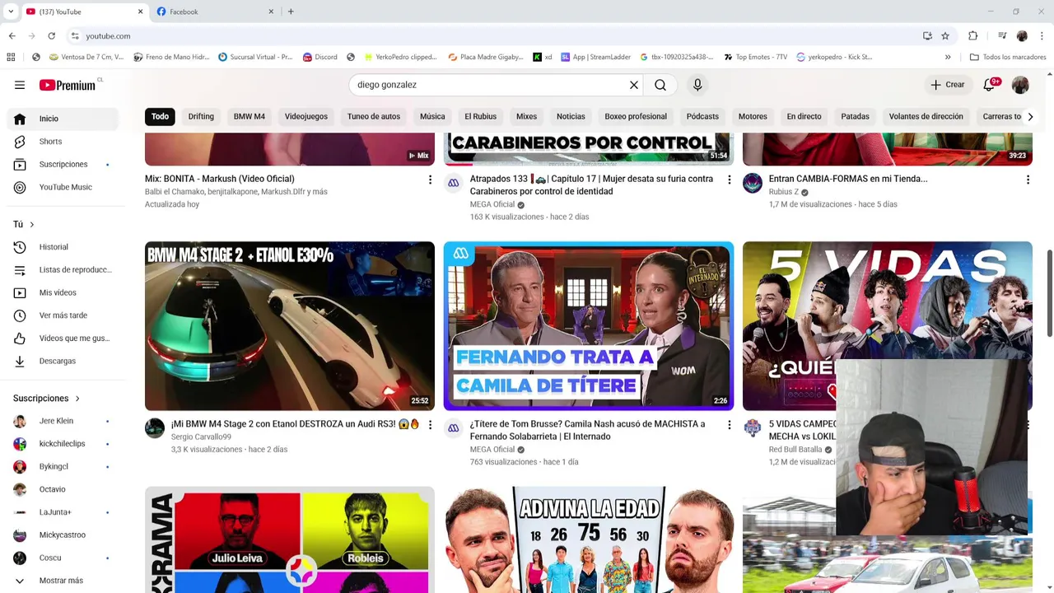Open Todos los marcadores bookmarks folder

coord(1006,57)
